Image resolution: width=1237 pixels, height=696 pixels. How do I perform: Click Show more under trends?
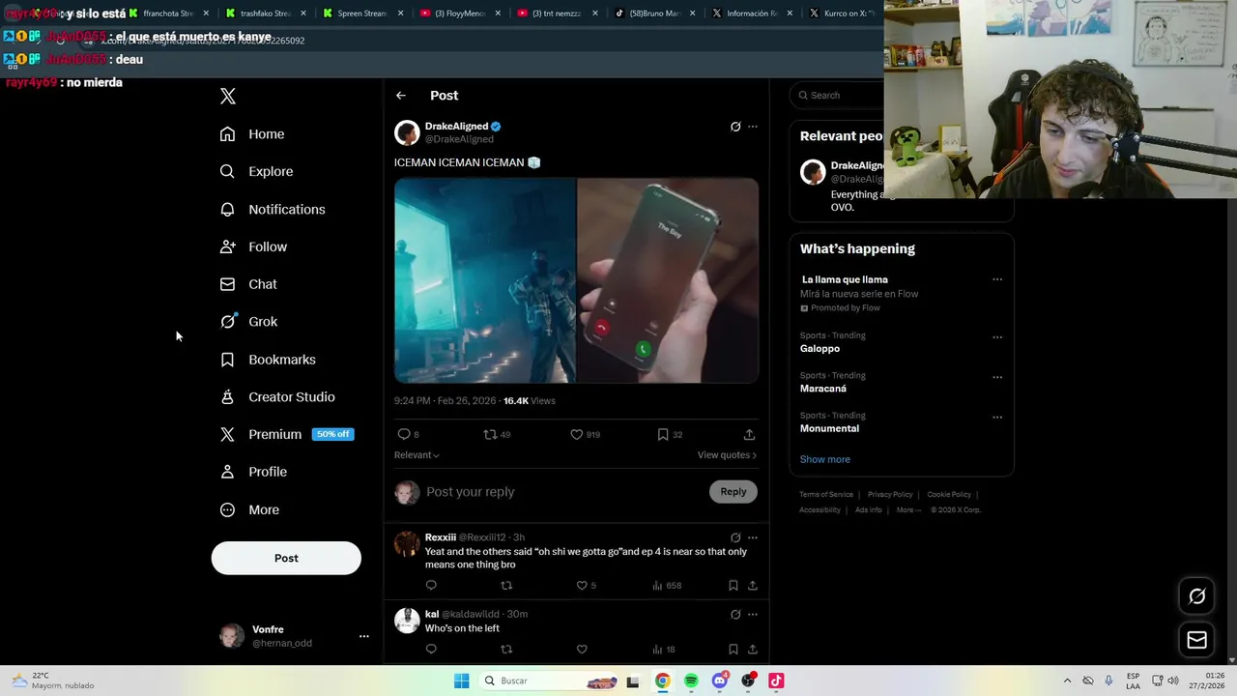pos(825,460)
